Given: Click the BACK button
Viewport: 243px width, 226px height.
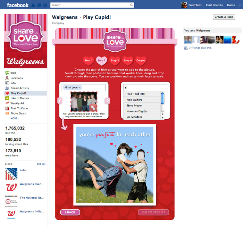Looking at the screenshot, I should click(x=70, y=212).
